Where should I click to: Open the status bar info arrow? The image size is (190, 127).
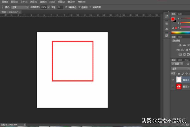25,125
